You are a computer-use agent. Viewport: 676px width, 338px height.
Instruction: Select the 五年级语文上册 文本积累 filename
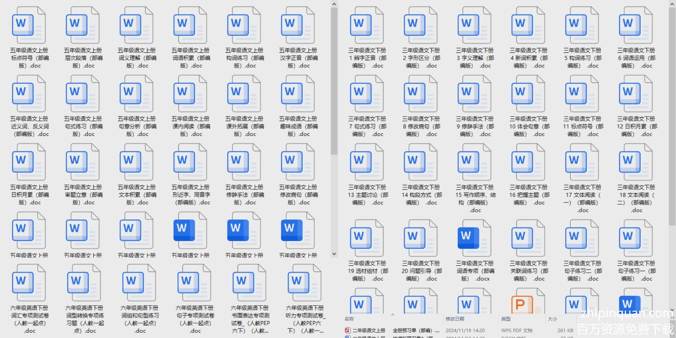point(137,195)
